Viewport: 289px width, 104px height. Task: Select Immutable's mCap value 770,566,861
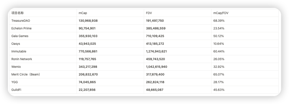coord(88,51)
